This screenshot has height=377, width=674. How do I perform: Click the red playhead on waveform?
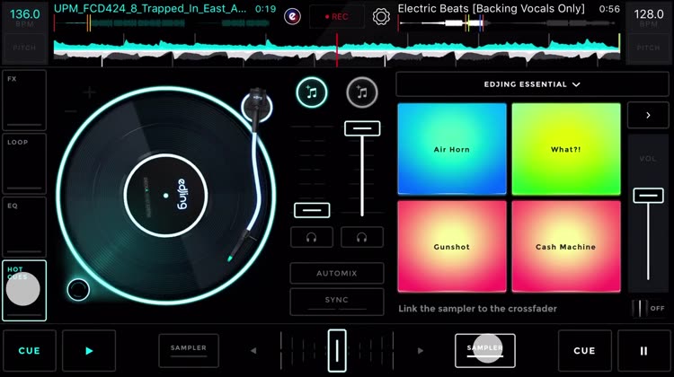[x=337, y=50]
